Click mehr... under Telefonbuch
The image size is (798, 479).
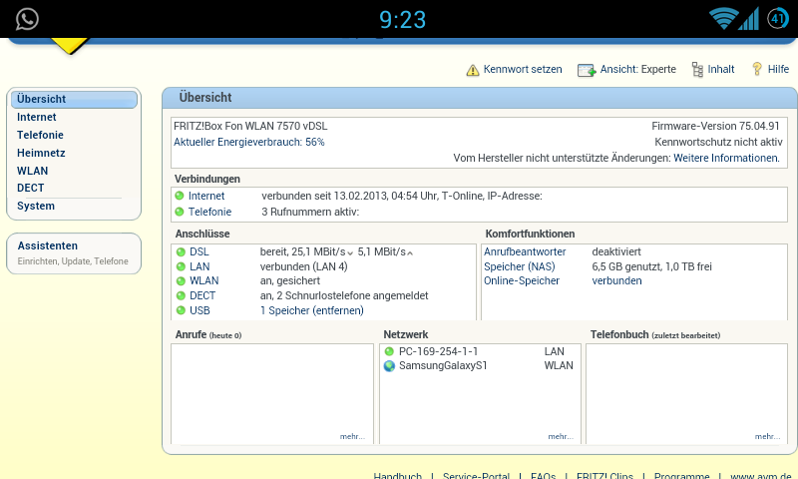point(767,436)
